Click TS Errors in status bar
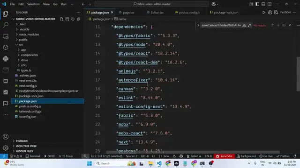The height and width of the screenshot is (168, 300). 66,156
